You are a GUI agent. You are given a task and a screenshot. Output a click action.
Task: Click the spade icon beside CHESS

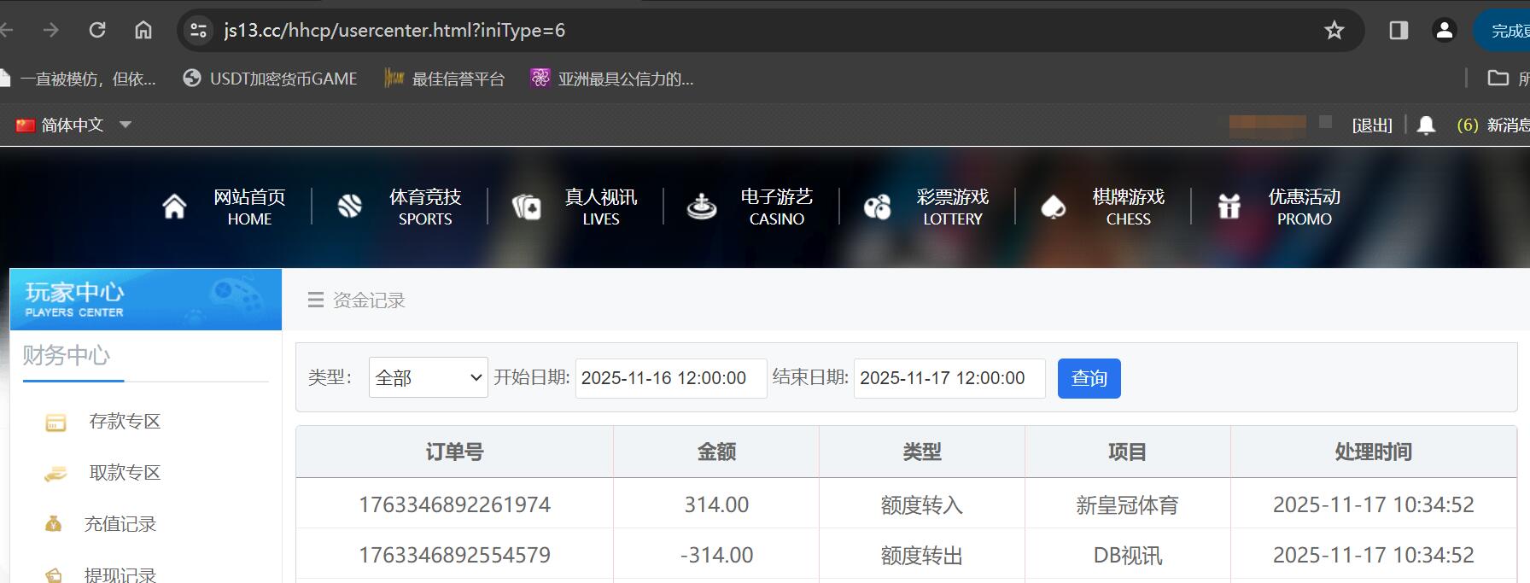point(1054,207)
